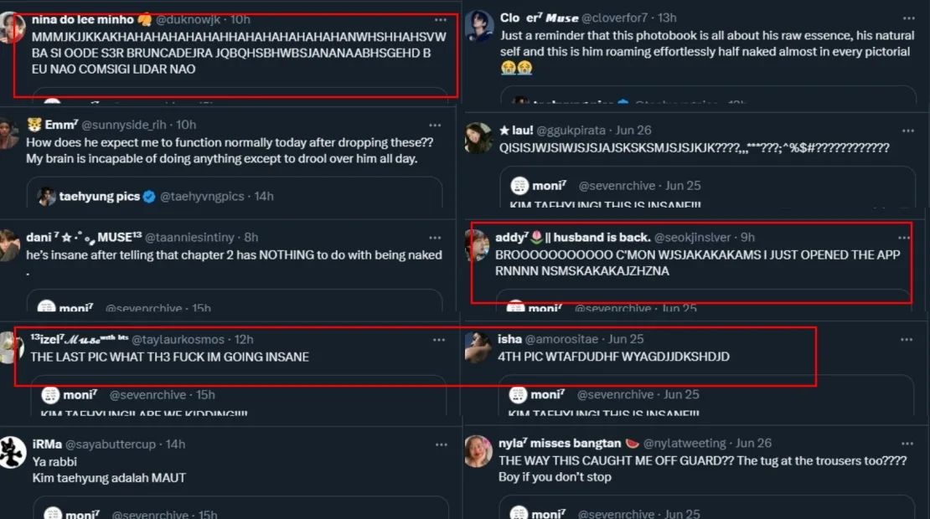Click the avatar of Emm's tweet
Viewport: 930px width, 519px height.
coord(10,132)
